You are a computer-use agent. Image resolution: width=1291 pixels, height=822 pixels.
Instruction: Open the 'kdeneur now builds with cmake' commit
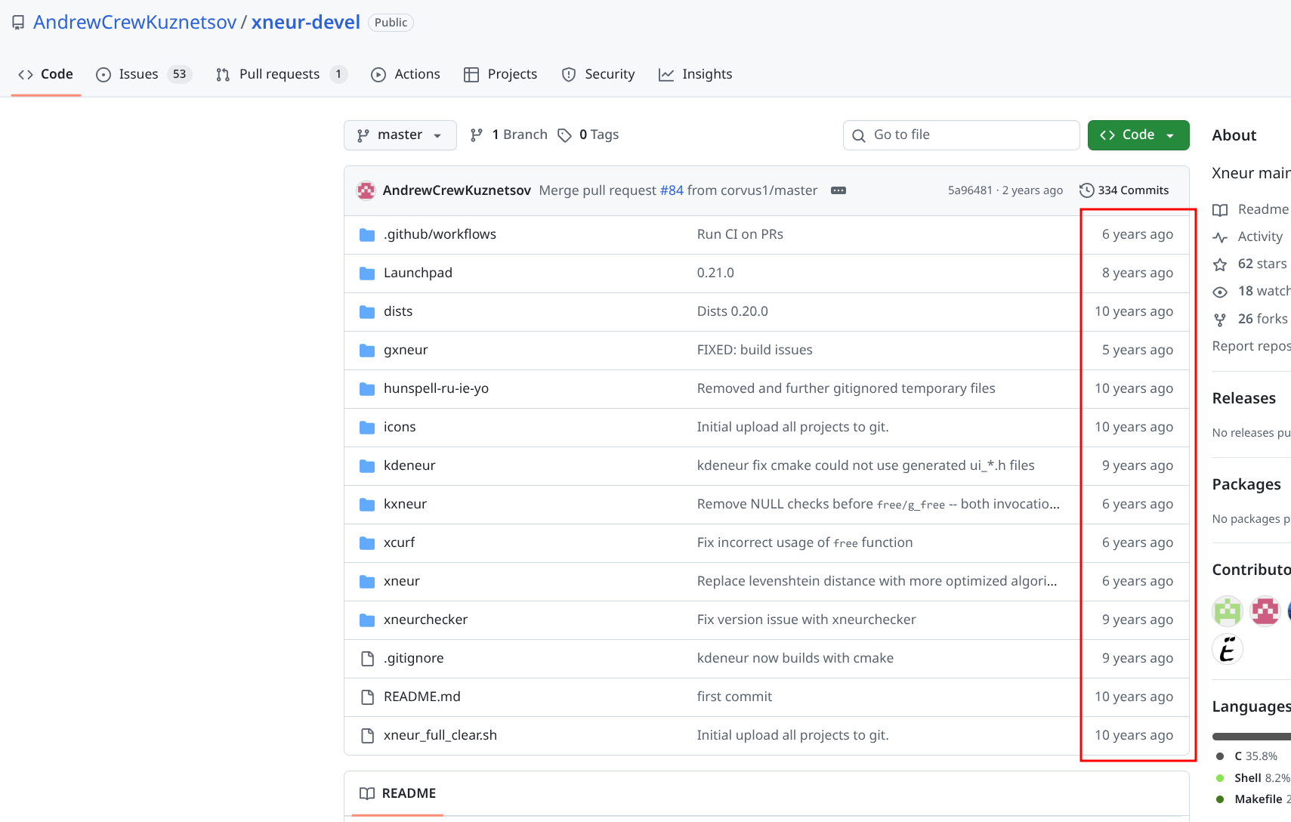pyautogui.click(x=795, y=658)
